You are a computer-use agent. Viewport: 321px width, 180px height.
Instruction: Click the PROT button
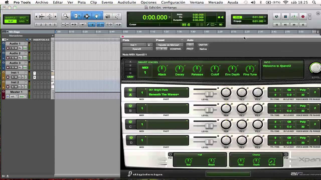pos(190,49)
